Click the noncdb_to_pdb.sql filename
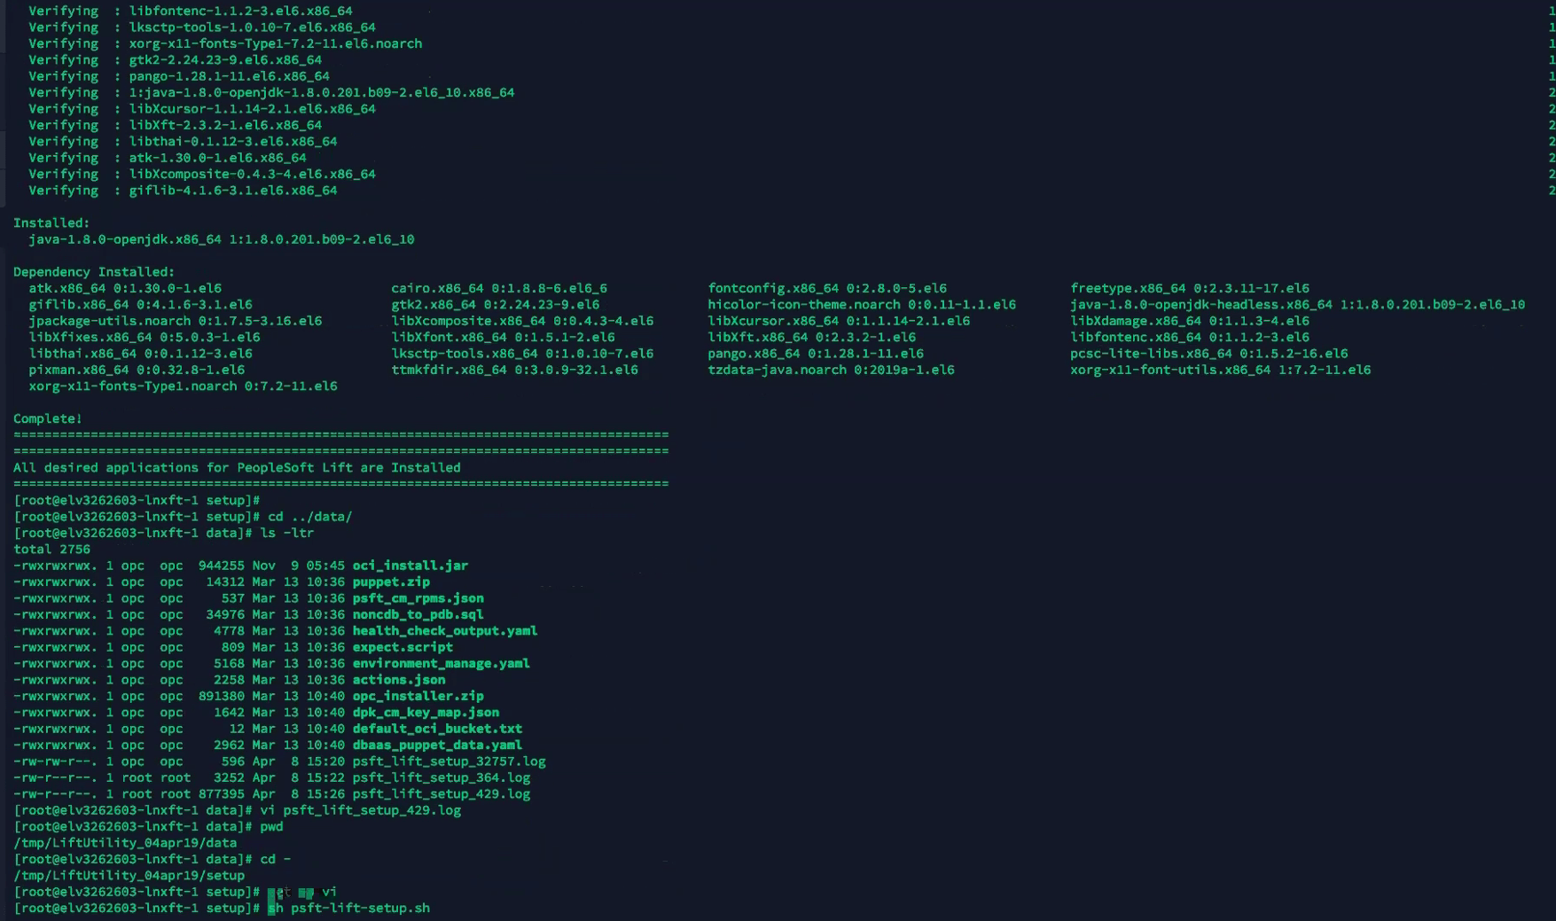 (416, 613)
